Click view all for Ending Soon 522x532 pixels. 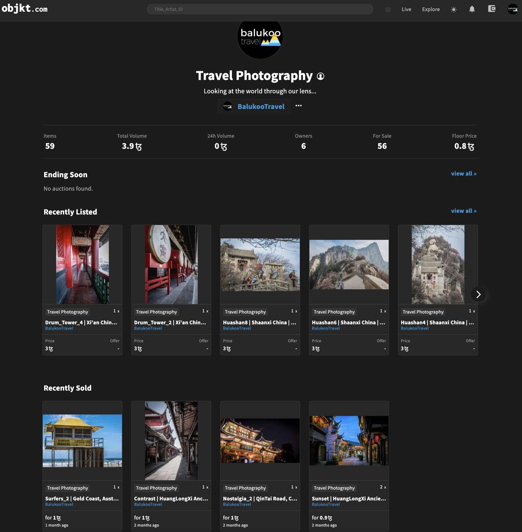[x=463, y=174]
